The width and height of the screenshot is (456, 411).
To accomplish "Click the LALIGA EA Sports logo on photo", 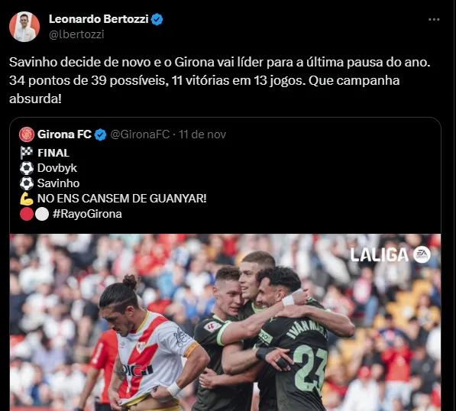I will [390, 255].
